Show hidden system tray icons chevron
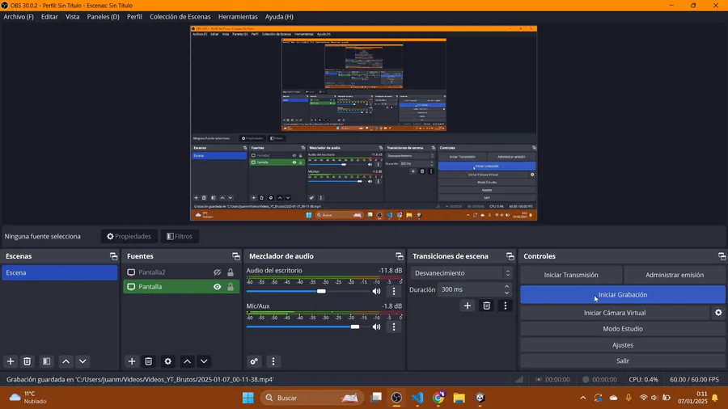This screenshot has height=409, width=728. click(x=583, y=398)
